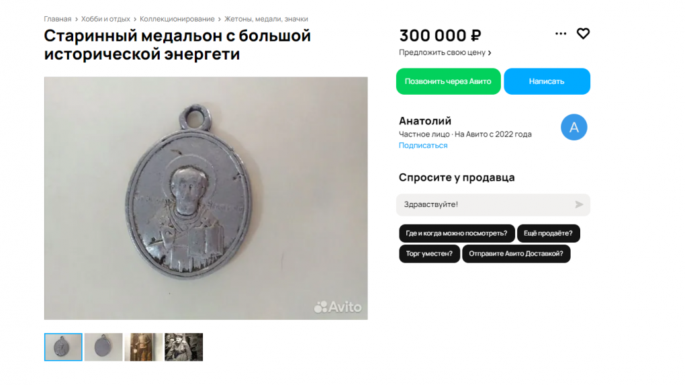Call seller via 'Позвонить через Авито'
The image size is (685, 385).
click(448, 81)
